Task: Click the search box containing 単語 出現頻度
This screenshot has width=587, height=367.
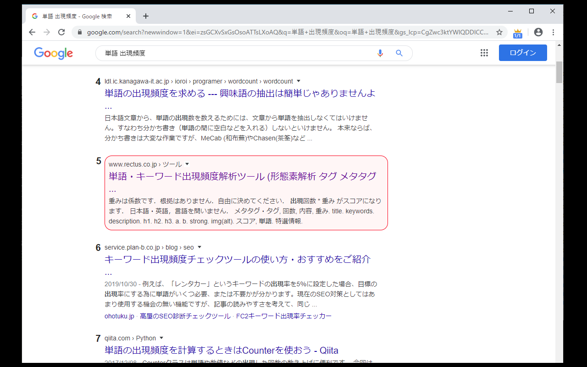Action: pos(254,53)
